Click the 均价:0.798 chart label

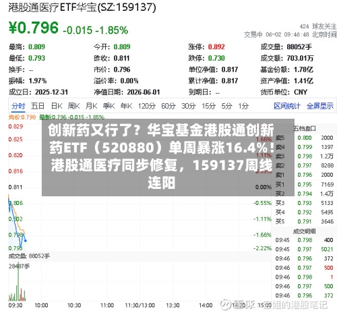click(22, 117)
